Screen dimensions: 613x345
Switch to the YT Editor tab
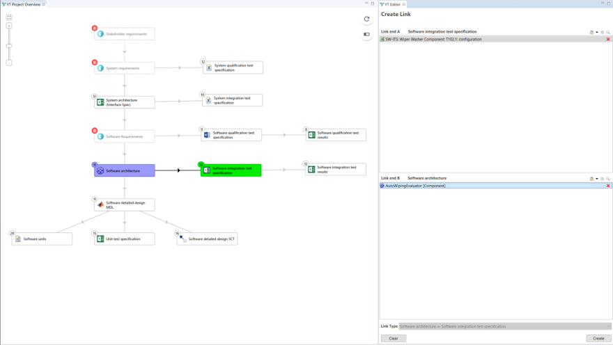(x=392, y=4)
